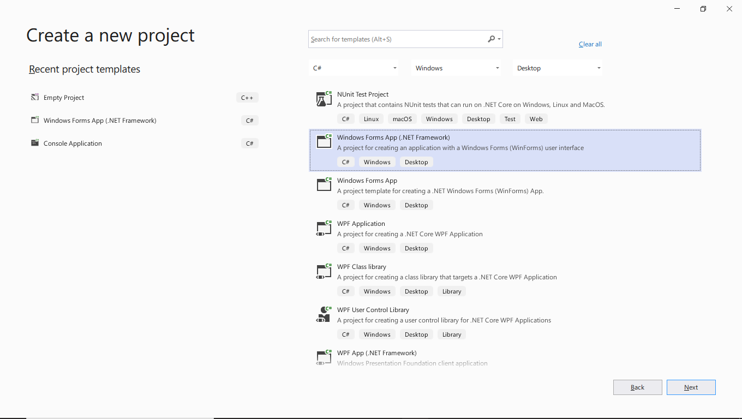Click the WPF Application template icon
This screenshot has height=419, width=742.
(324, 228)
